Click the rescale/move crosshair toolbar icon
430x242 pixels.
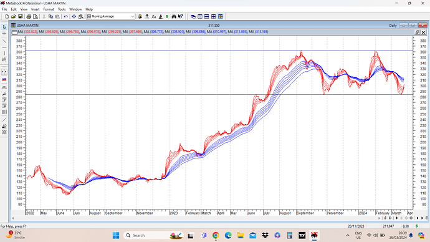(74, 16)
